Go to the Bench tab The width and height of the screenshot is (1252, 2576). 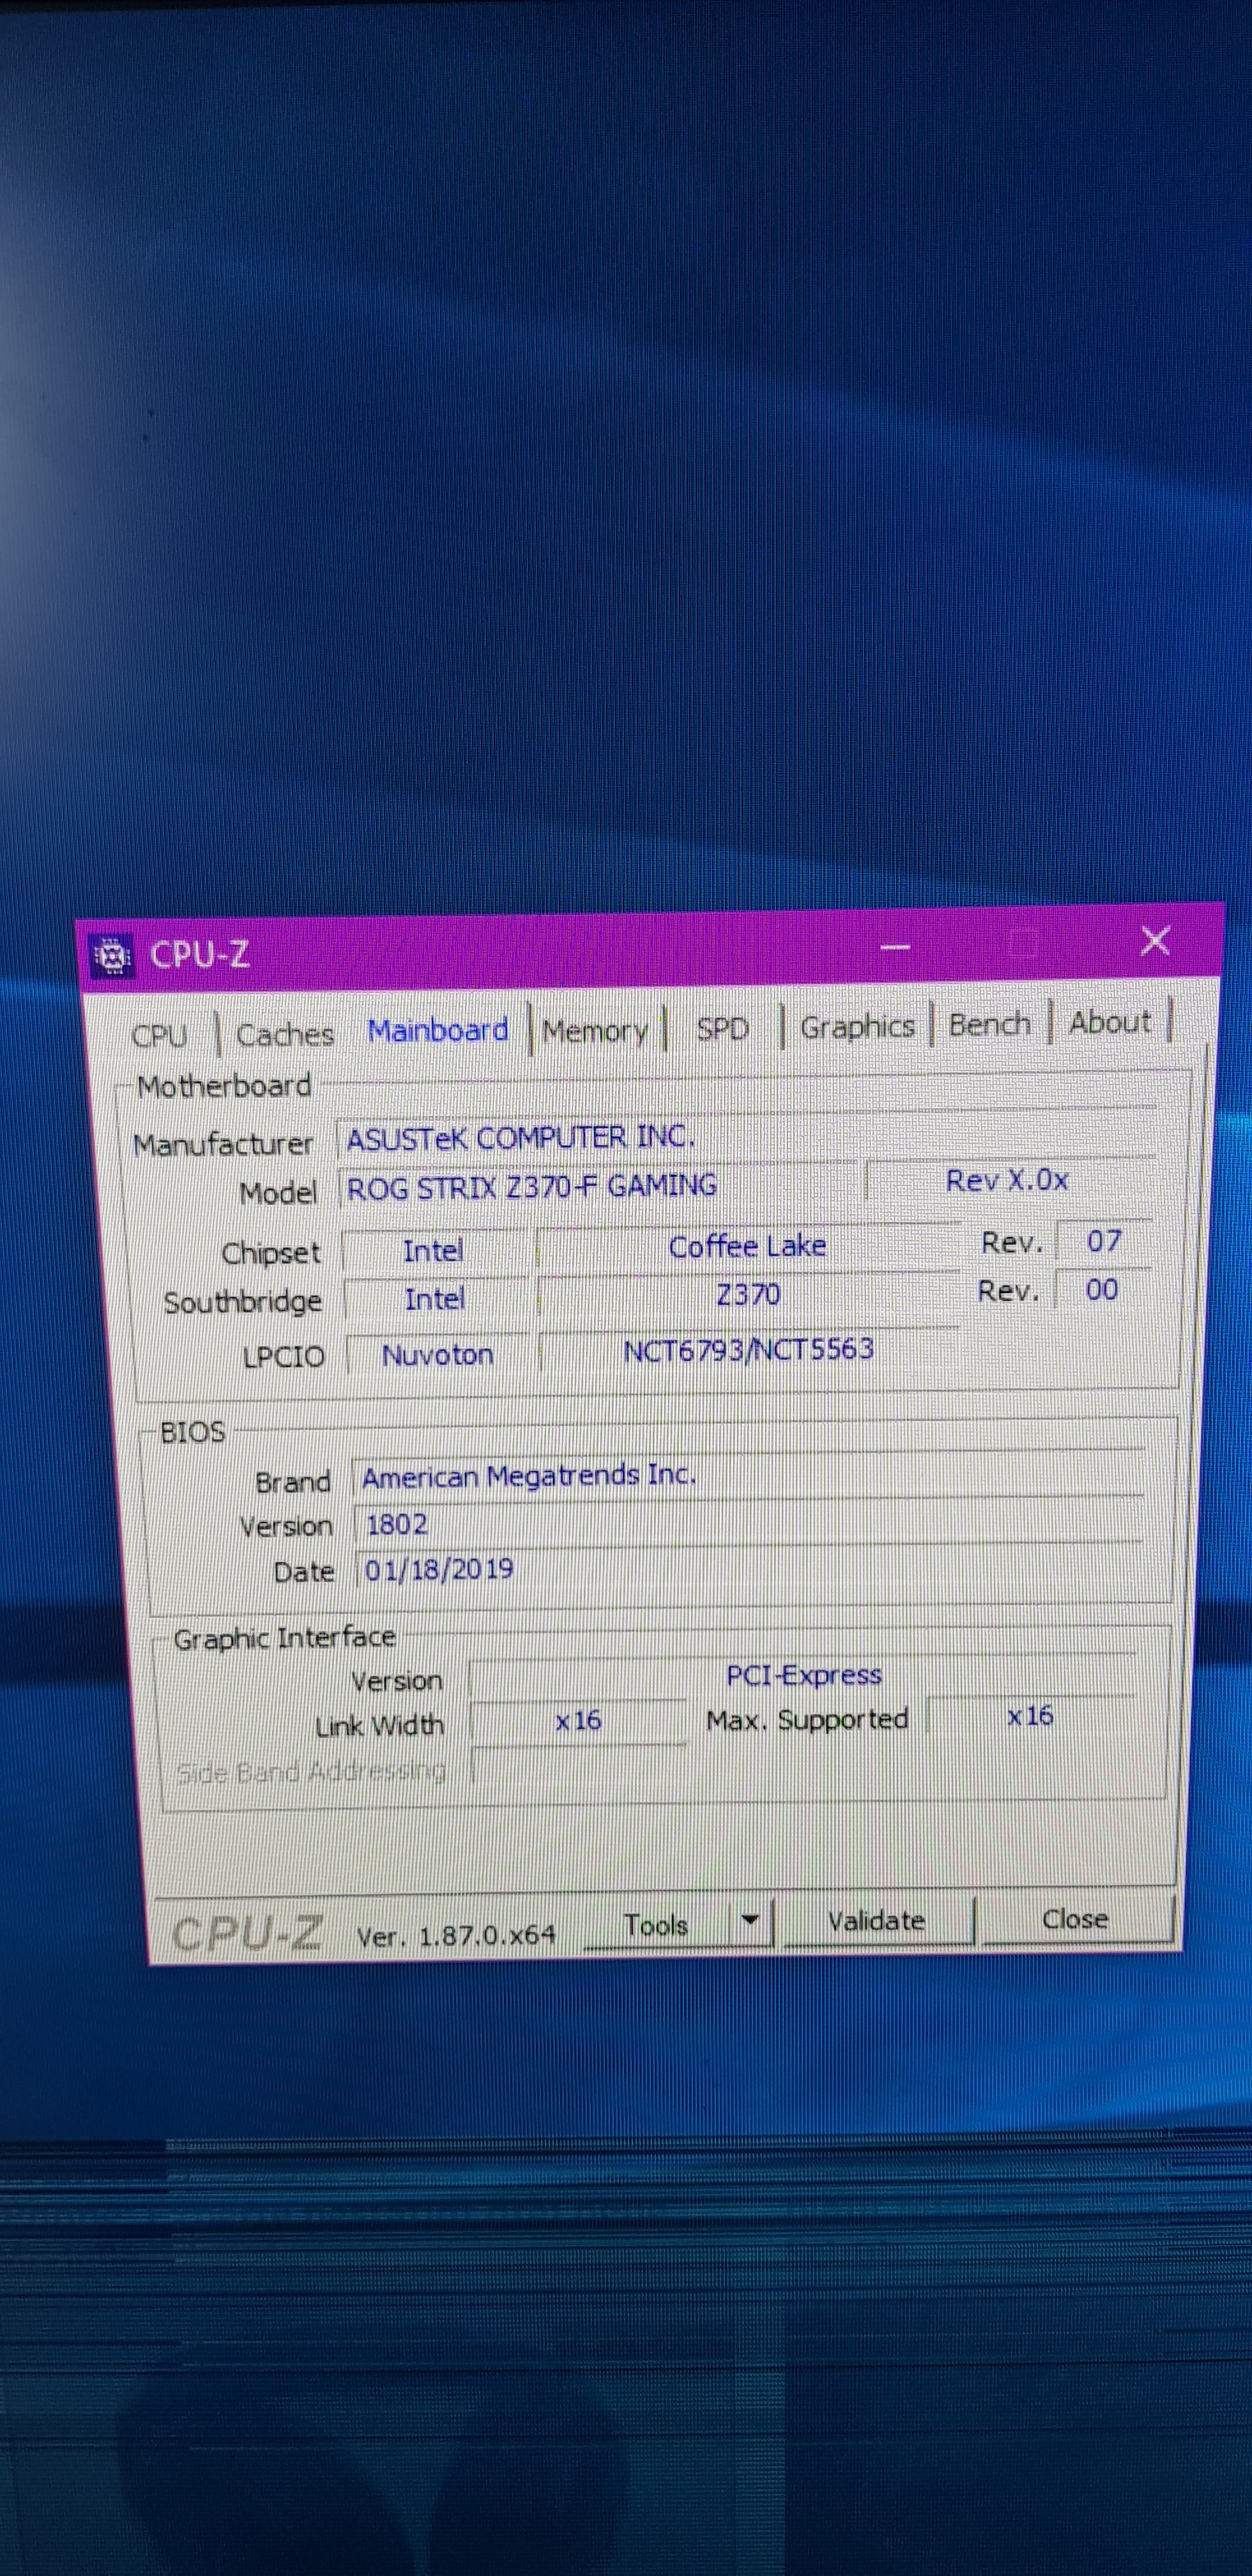tap(989, 1024)
